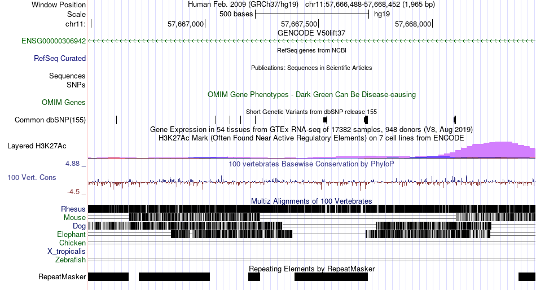Click the green gene arrow line

tap(312, 41)
